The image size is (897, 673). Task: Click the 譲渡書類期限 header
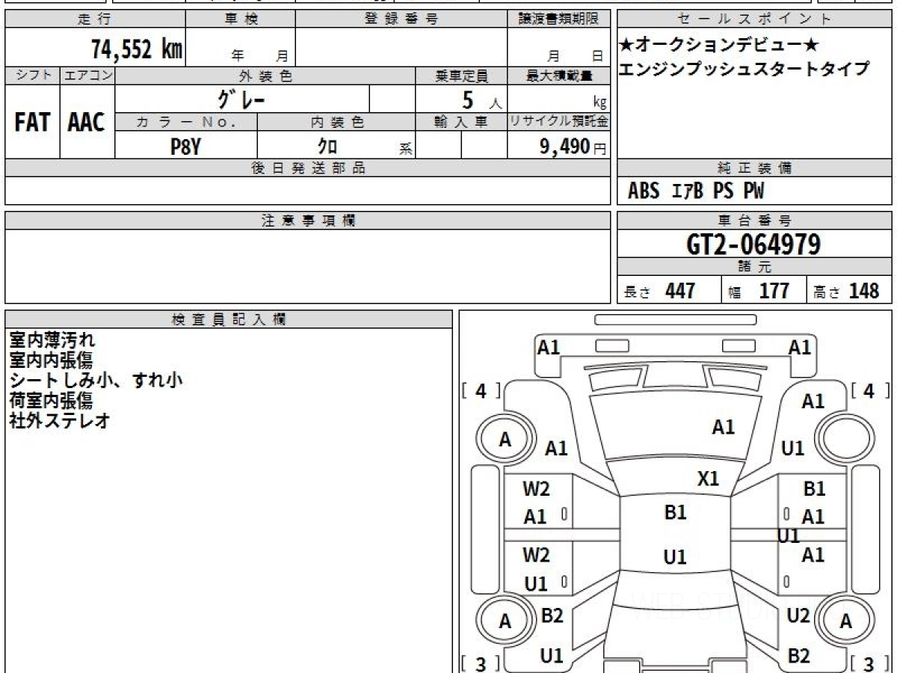pyautogui.click(x=558, y=19)
